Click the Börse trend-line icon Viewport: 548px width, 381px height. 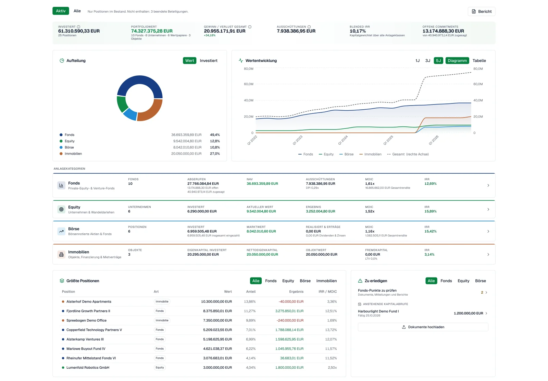tap(61, 231)
